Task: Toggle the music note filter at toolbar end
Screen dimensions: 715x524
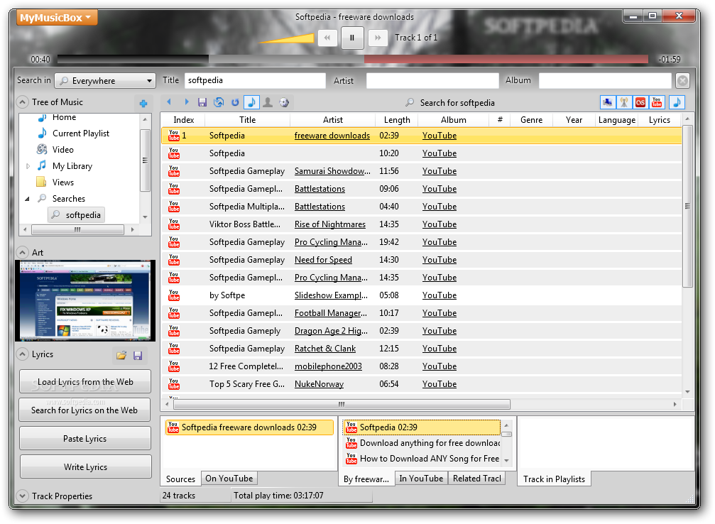Action: point(677,102)
